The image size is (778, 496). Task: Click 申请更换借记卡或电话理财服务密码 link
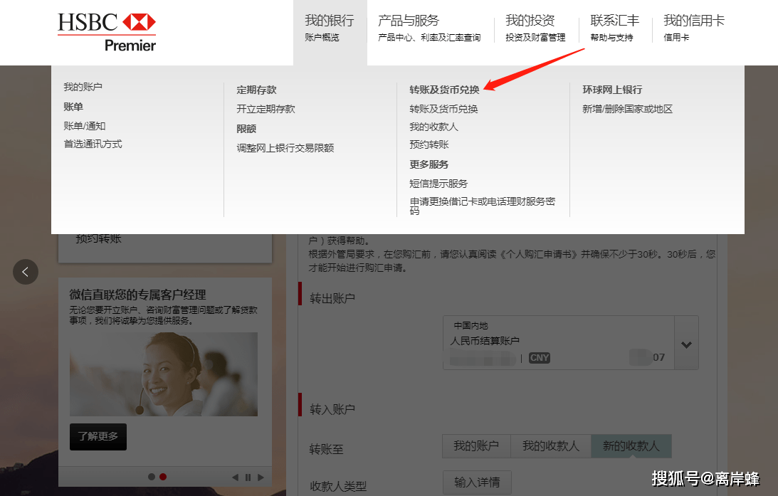(483, 206)
